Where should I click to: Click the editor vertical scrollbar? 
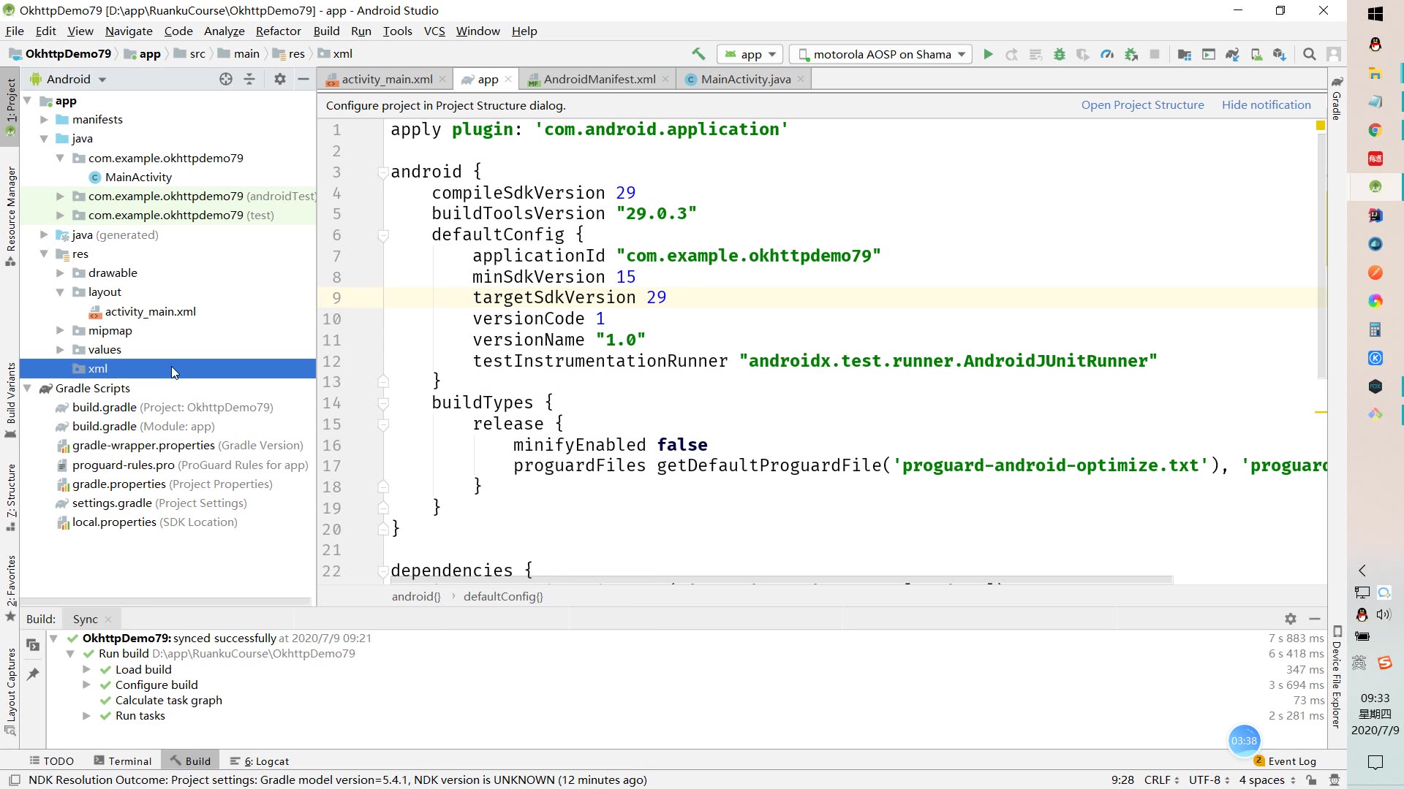coord(1321,256)
